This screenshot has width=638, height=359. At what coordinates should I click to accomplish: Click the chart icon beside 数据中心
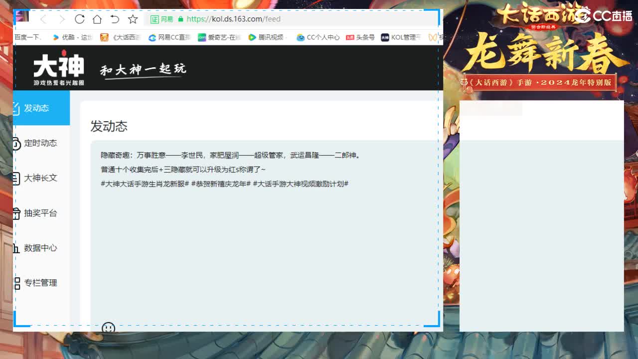click(16, 248)
